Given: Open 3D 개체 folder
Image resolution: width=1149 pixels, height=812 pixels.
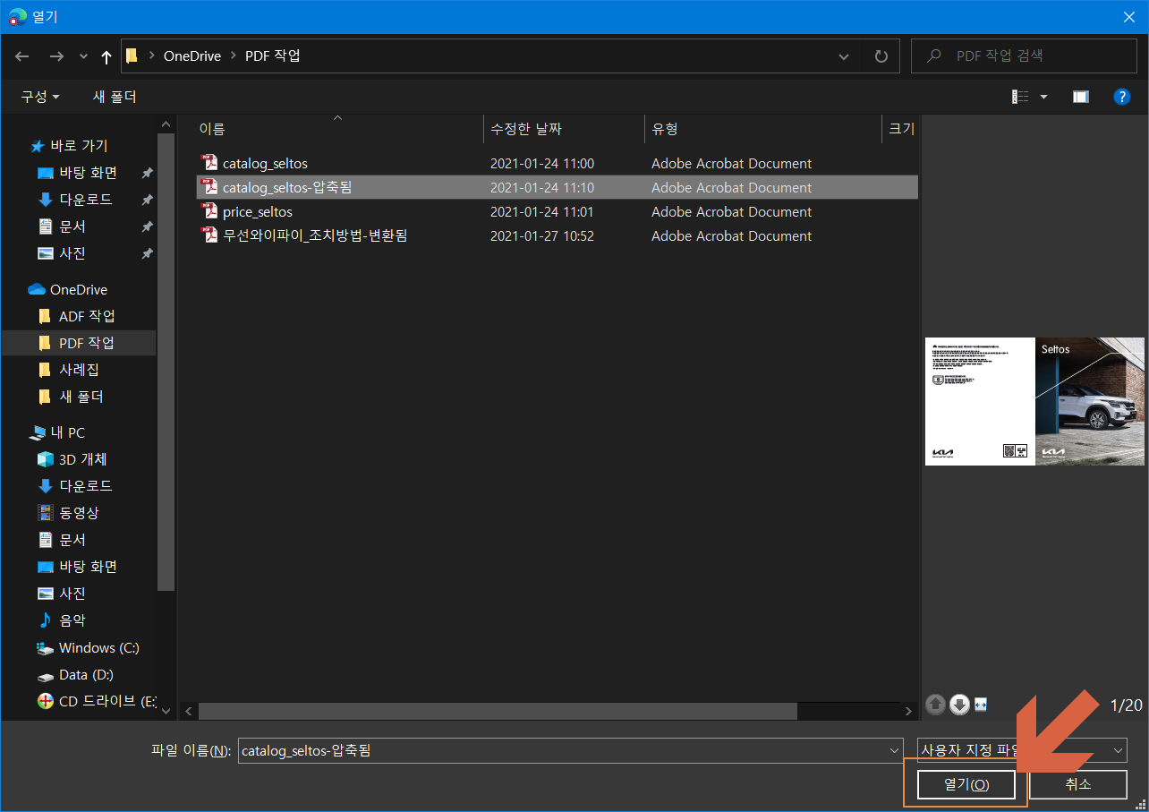Looking at the screenshot, I should [x=82, y=459].
